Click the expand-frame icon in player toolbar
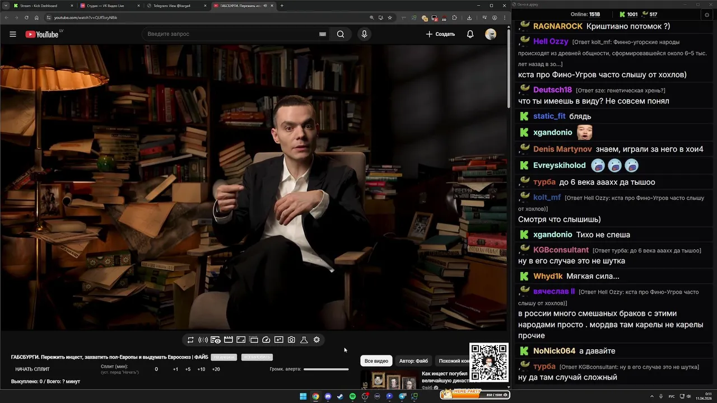This screenshot has height=403, width=717. tap(241, 340)
